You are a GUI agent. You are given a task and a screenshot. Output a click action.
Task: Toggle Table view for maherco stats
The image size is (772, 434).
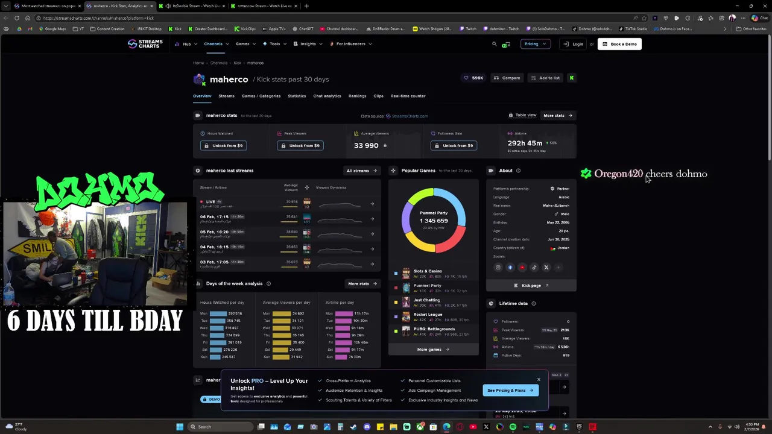[x=522, y=115]
